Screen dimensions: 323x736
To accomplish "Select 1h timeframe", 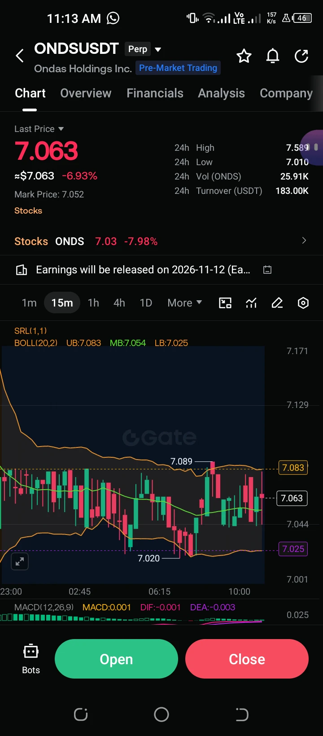I will [x=93, y=303].
